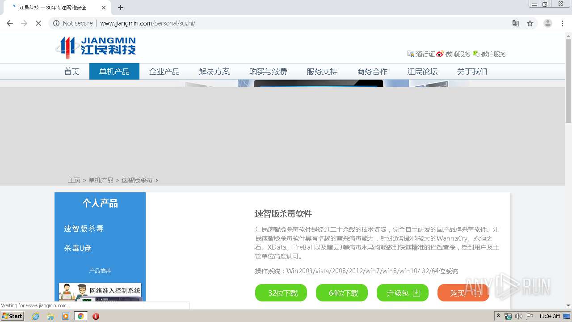The width and height of the screenshot is (572, 322).
Task: Click 主页 in the breadcrumb
Action: (74, 180)
